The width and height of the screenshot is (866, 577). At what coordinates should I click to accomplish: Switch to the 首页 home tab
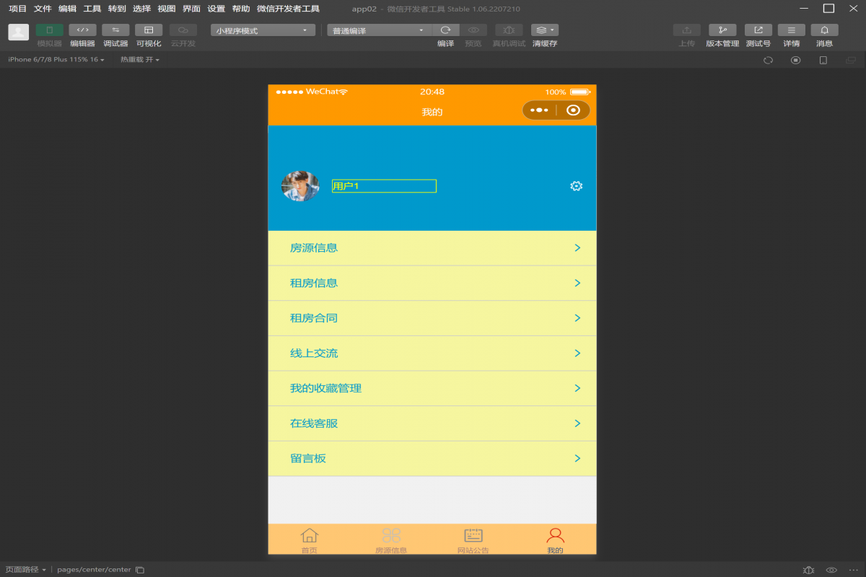tap(310, 539)
